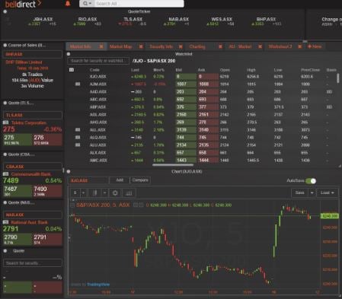
Task: Open the chart indicators icon
Action: point(129,193)
